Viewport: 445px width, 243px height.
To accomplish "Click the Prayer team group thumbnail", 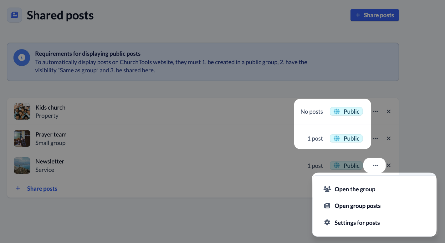I will [22, 138].
